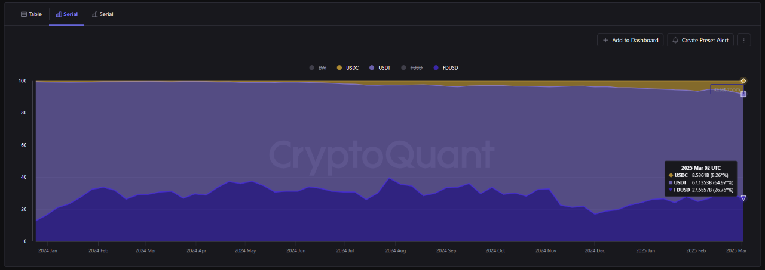Toggle TUSD series in the legend
This screenshot has height=270, width=765.
(412, 67)
